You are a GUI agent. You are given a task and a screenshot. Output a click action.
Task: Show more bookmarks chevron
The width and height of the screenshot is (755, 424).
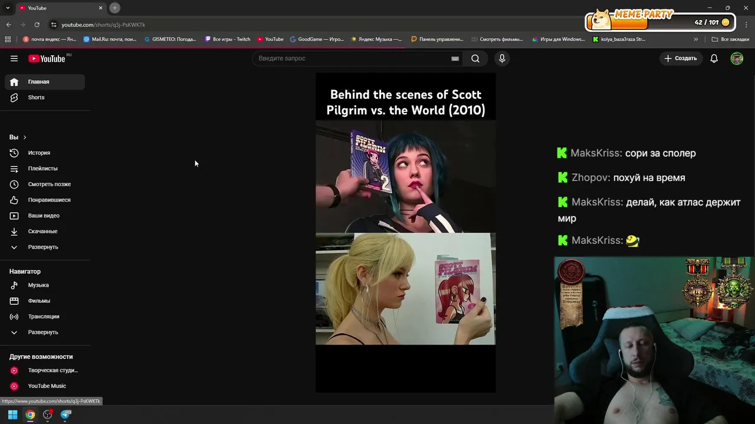click(695, 39)
